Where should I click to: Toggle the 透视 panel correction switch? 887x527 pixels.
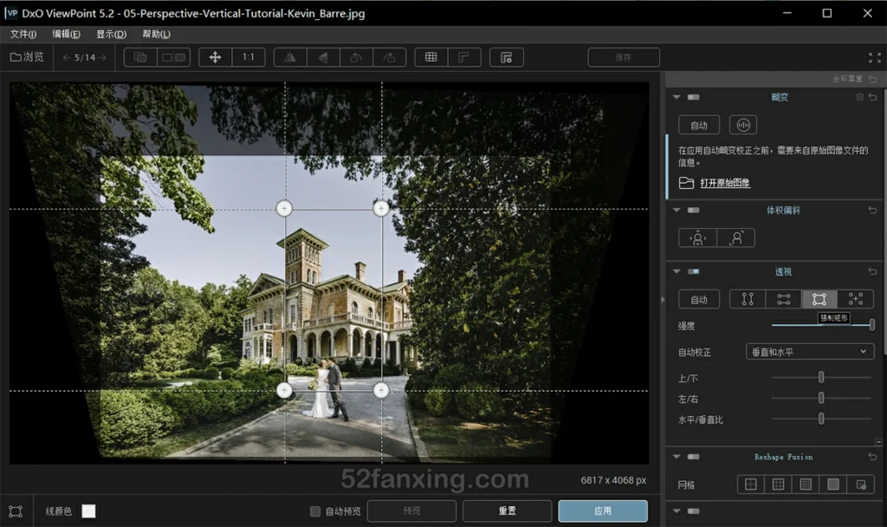tap(691, 270)
